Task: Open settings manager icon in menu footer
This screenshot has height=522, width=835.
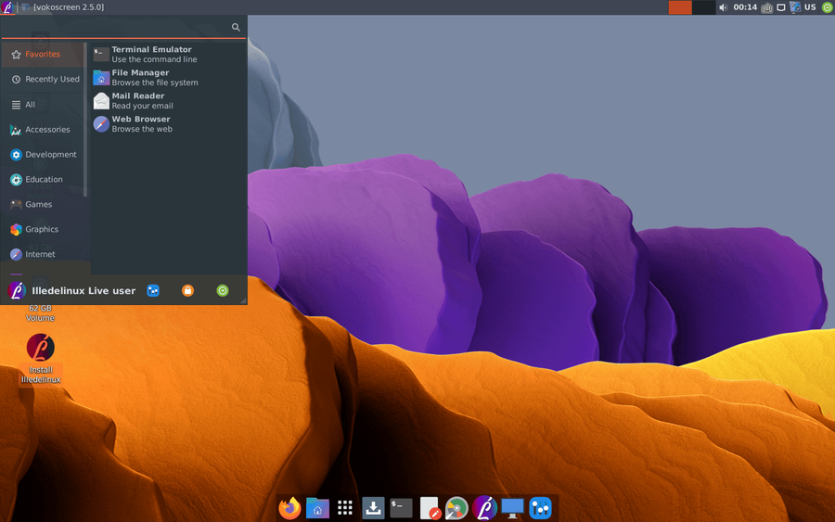Action: (153, 290)
